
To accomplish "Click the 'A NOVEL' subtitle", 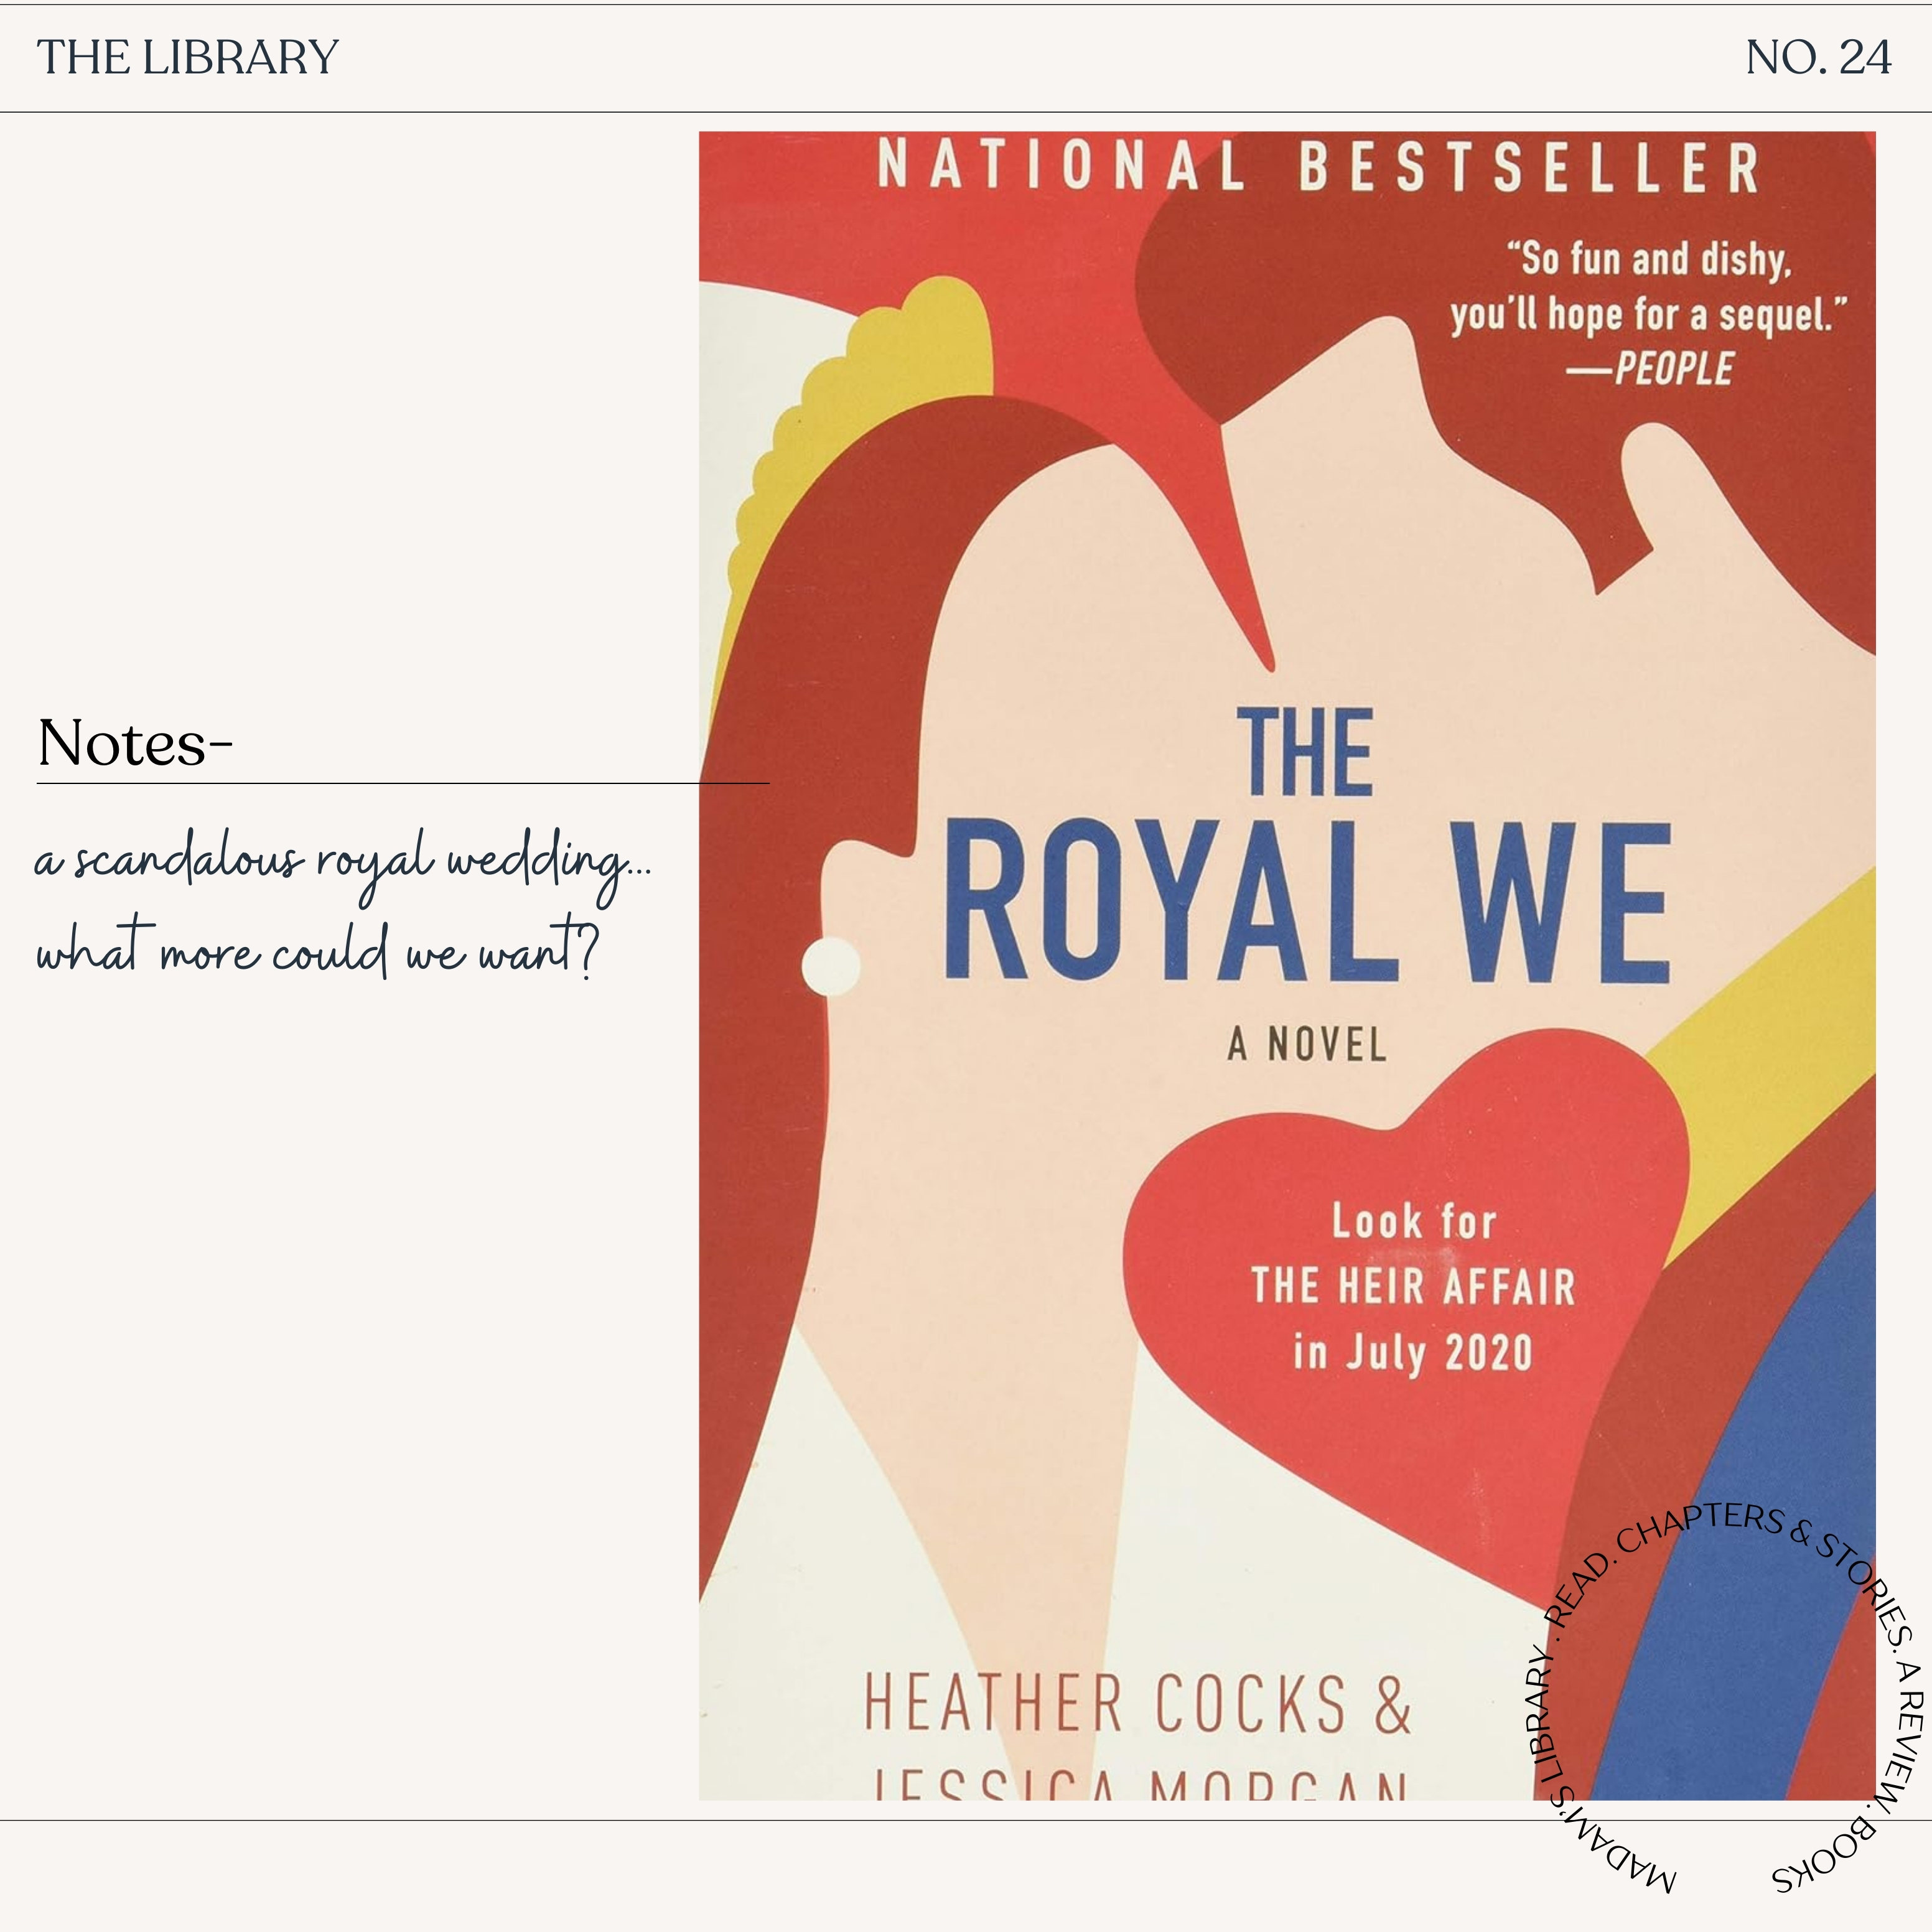I will [x=1307, y=1045].
